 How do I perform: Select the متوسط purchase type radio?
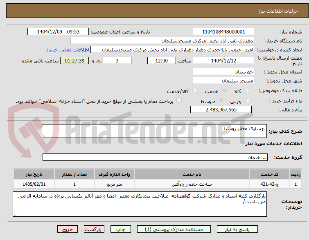click(x=221, y=101)
